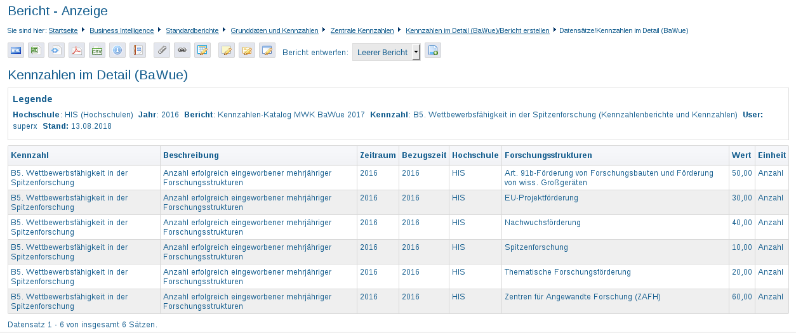This screenshot has height=333, width=796.
Task: Click the paperclip attachment icon
Action: click(162, 51)
